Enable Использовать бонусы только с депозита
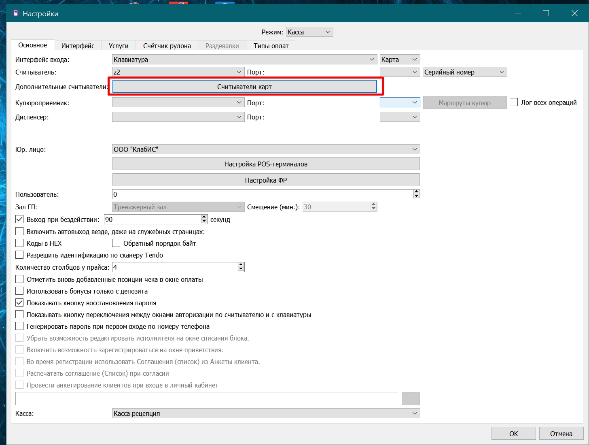Image resolution: width=589 pixels, height=445 pixels. point(19,291)
